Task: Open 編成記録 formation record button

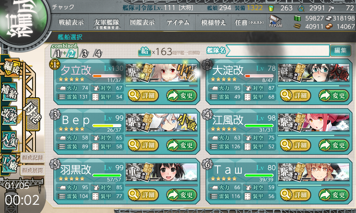Action: (x=32, y=158)
